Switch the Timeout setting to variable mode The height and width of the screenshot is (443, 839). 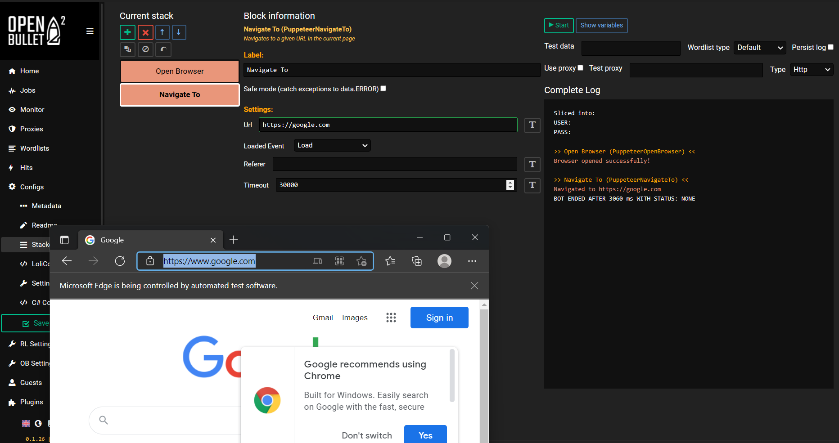point(532,185)
